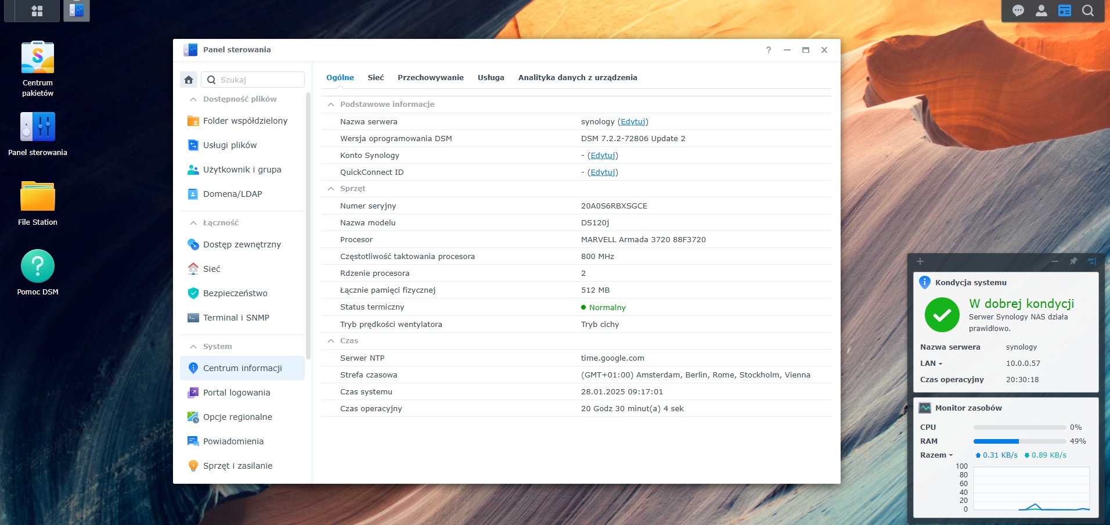Screen dimensions: 1110x525
Task: Open Pomoc DSM help icon
Action: click(38, 267)
